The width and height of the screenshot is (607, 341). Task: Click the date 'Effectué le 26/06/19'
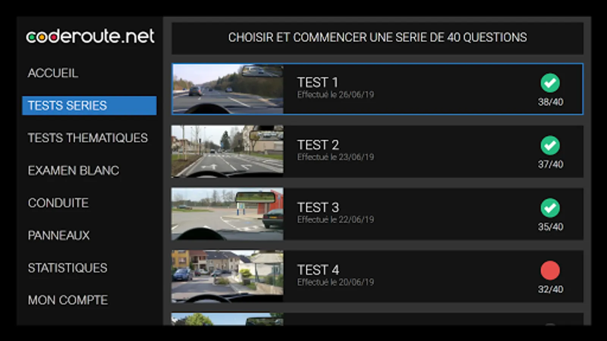(335, 95)
